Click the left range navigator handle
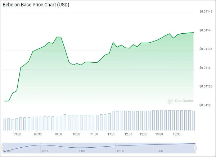 (3, 148)
